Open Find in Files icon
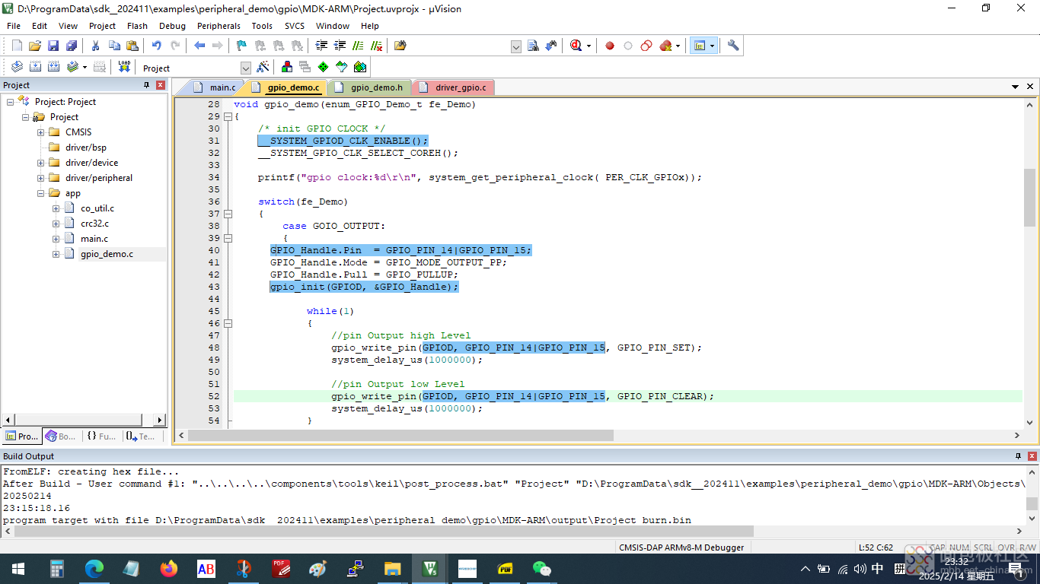Viewport: 1040px width, 584px height. (400, 46)
